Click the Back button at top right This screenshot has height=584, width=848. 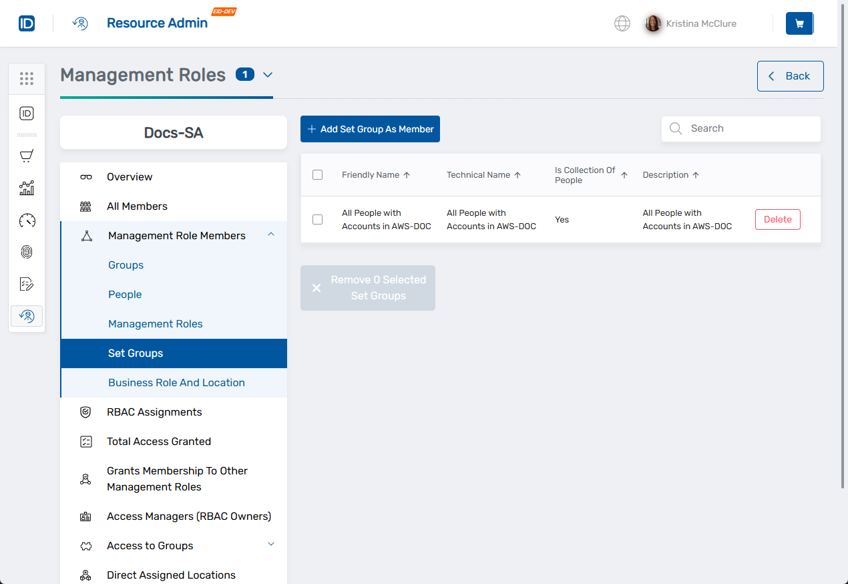point(790,76)
